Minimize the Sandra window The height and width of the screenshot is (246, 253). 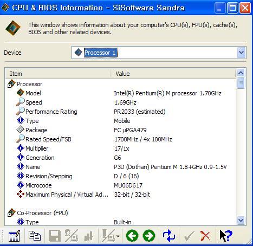[x=220, y=8]
